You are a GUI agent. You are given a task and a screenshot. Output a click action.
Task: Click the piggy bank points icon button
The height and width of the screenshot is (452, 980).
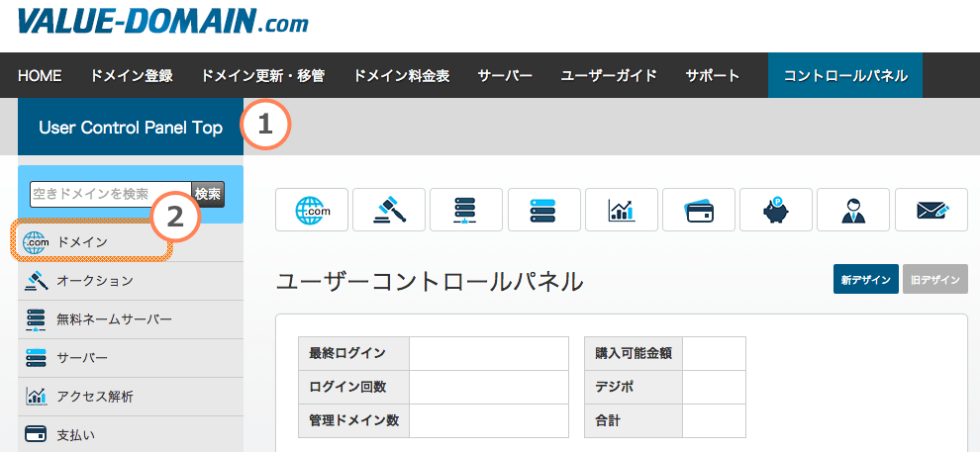pyautogui.click(x=776, y=210)
